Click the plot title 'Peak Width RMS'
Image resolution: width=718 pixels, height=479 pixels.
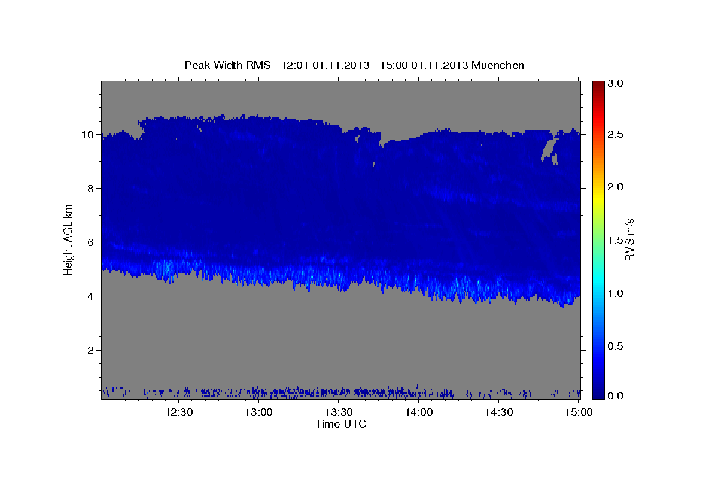pyautogui.click(x=227, y=65)
